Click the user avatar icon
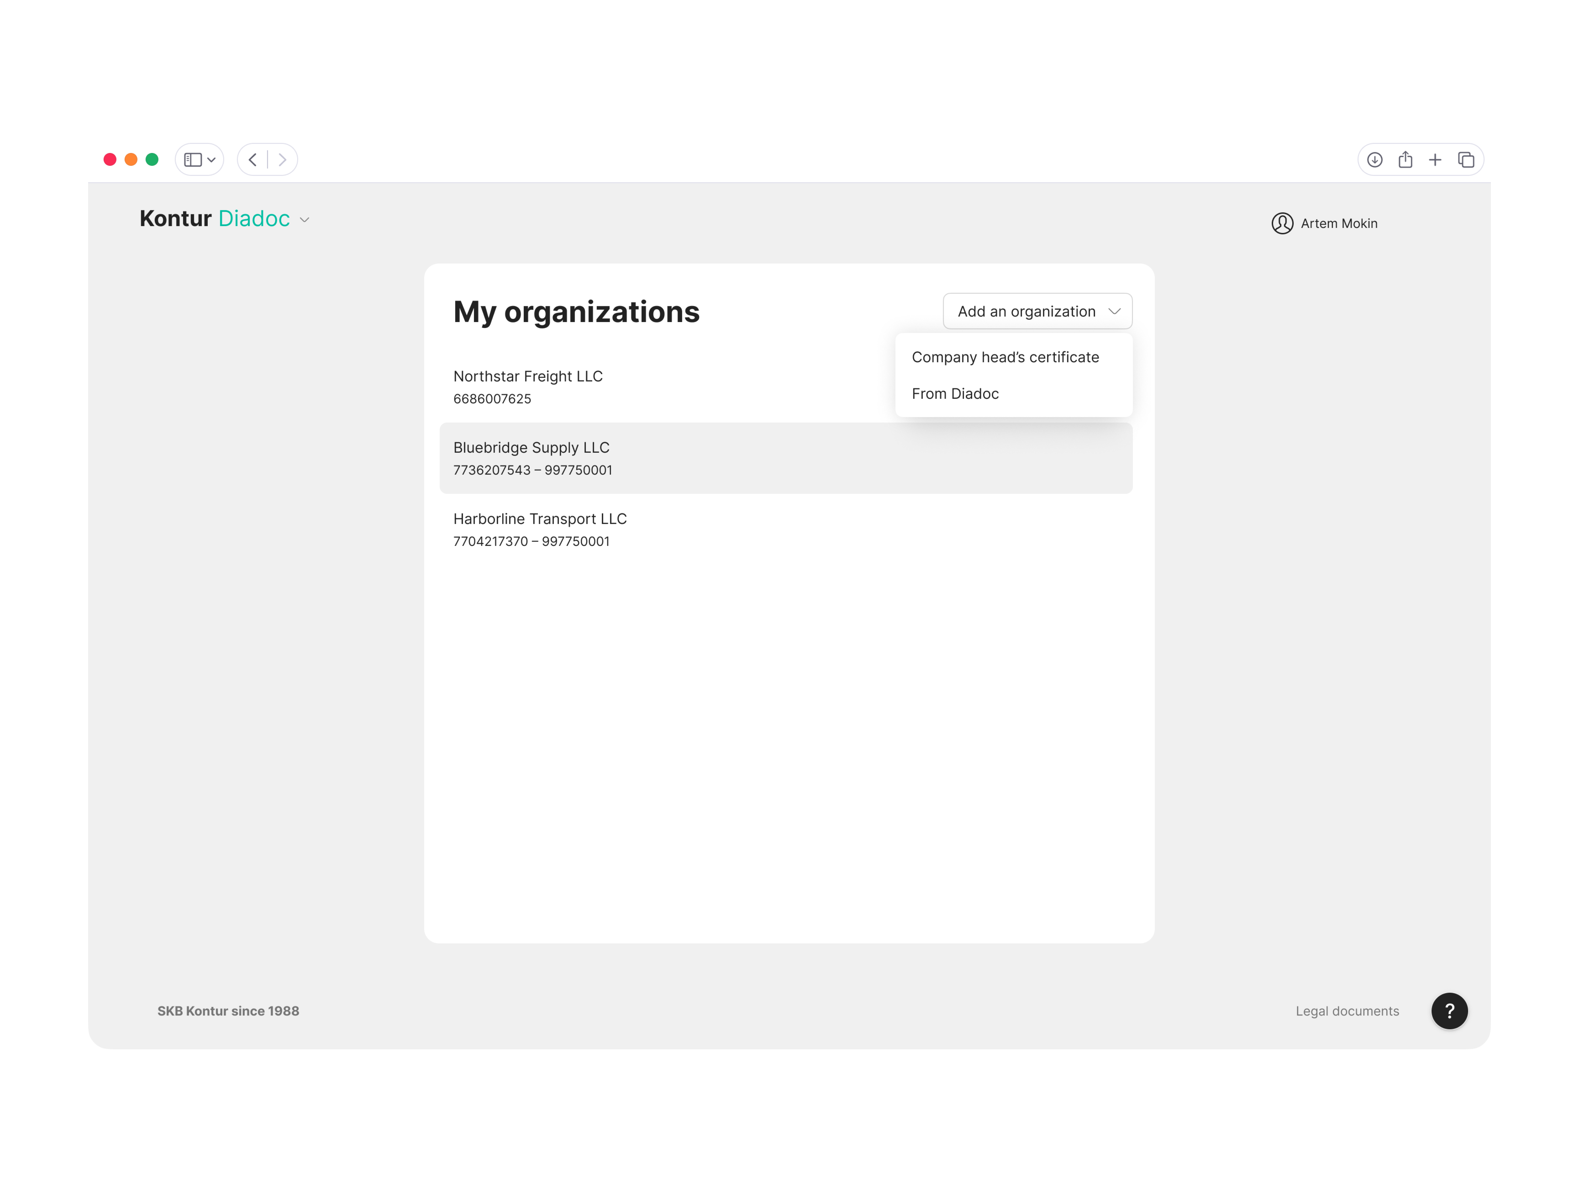Viewport: 1579px width, 1185px height. coord(1282,223)
